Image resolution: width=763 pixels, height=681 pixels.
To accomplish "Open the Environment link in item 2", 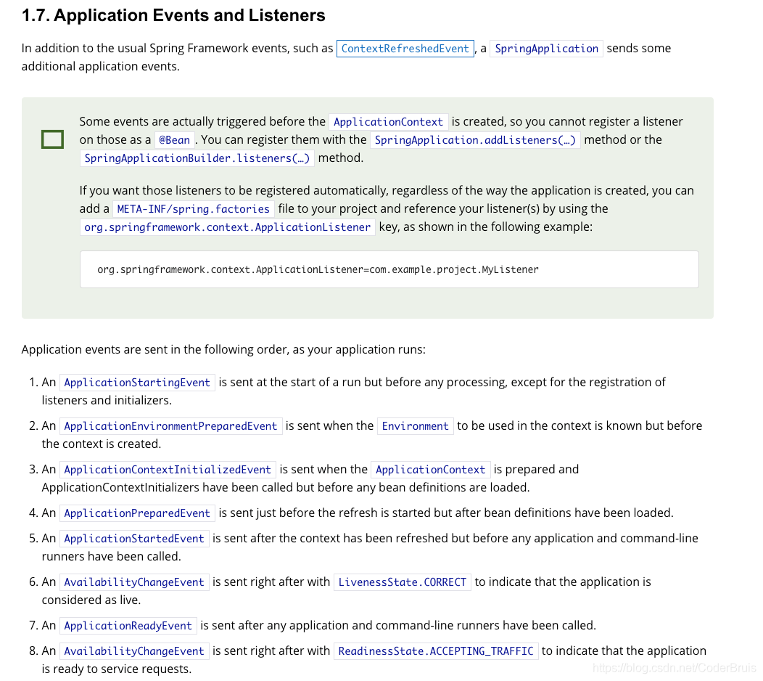I will coord(415,426).
